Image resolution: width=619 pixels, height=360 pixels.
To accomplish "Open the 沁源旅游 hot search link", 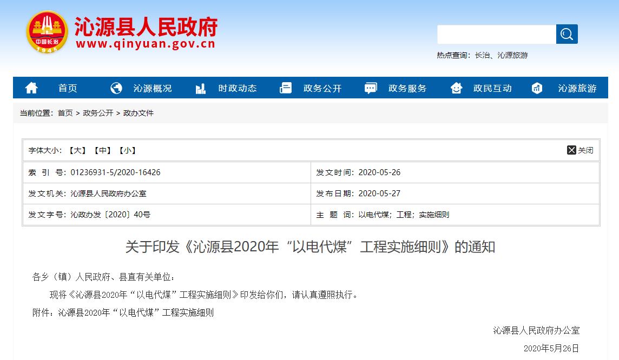I will pyautogui.click(x=512, y=55).
